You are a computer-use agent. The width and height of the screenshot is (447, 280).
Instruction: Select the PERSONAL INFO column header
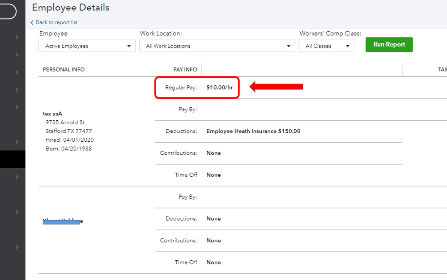[x=64, y=70]
